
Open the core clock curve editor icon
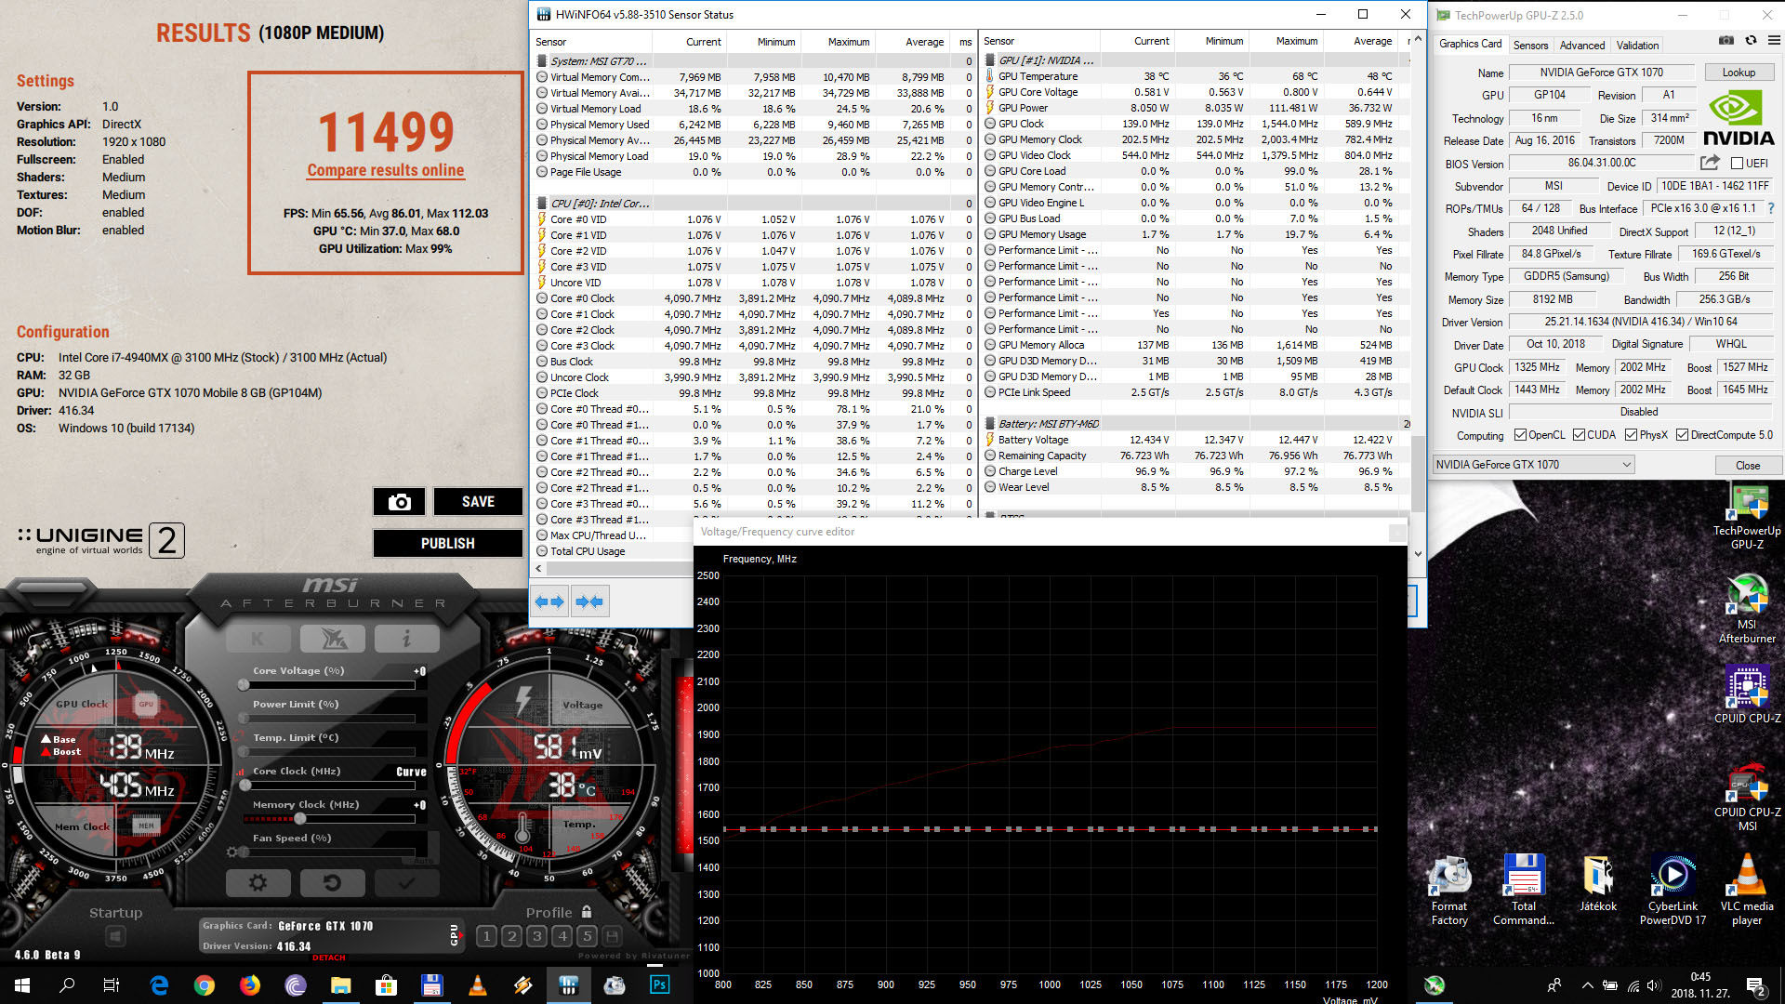[243, 772]
